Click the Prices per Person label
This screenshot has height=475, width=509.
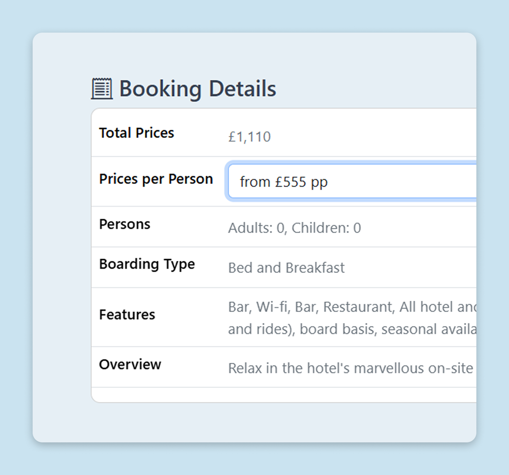pyautogui.click(x=156, y=179)
